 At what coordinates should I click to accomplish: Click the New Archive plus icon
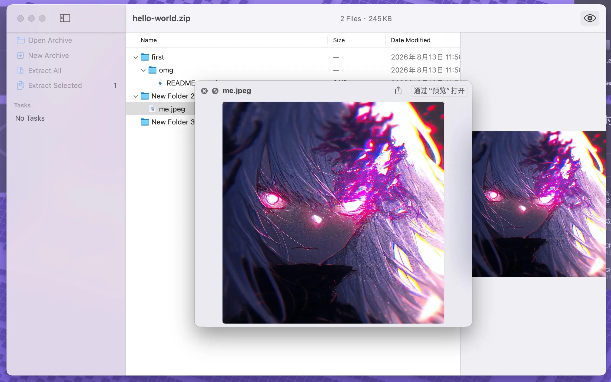[21, 55]
